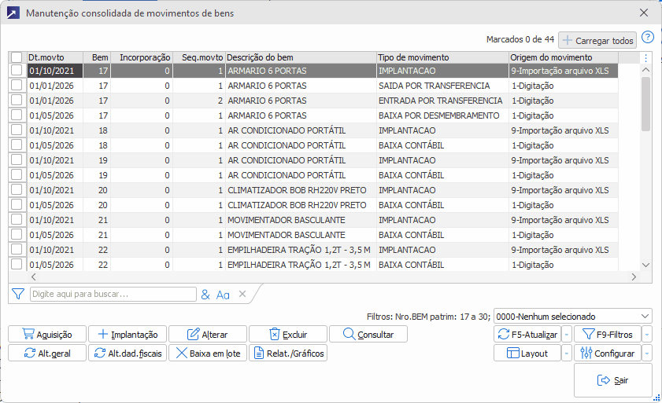Check bem 20 IMPLANTACAO row checkbox
662x403 pixels.
[x=17, y=189]
